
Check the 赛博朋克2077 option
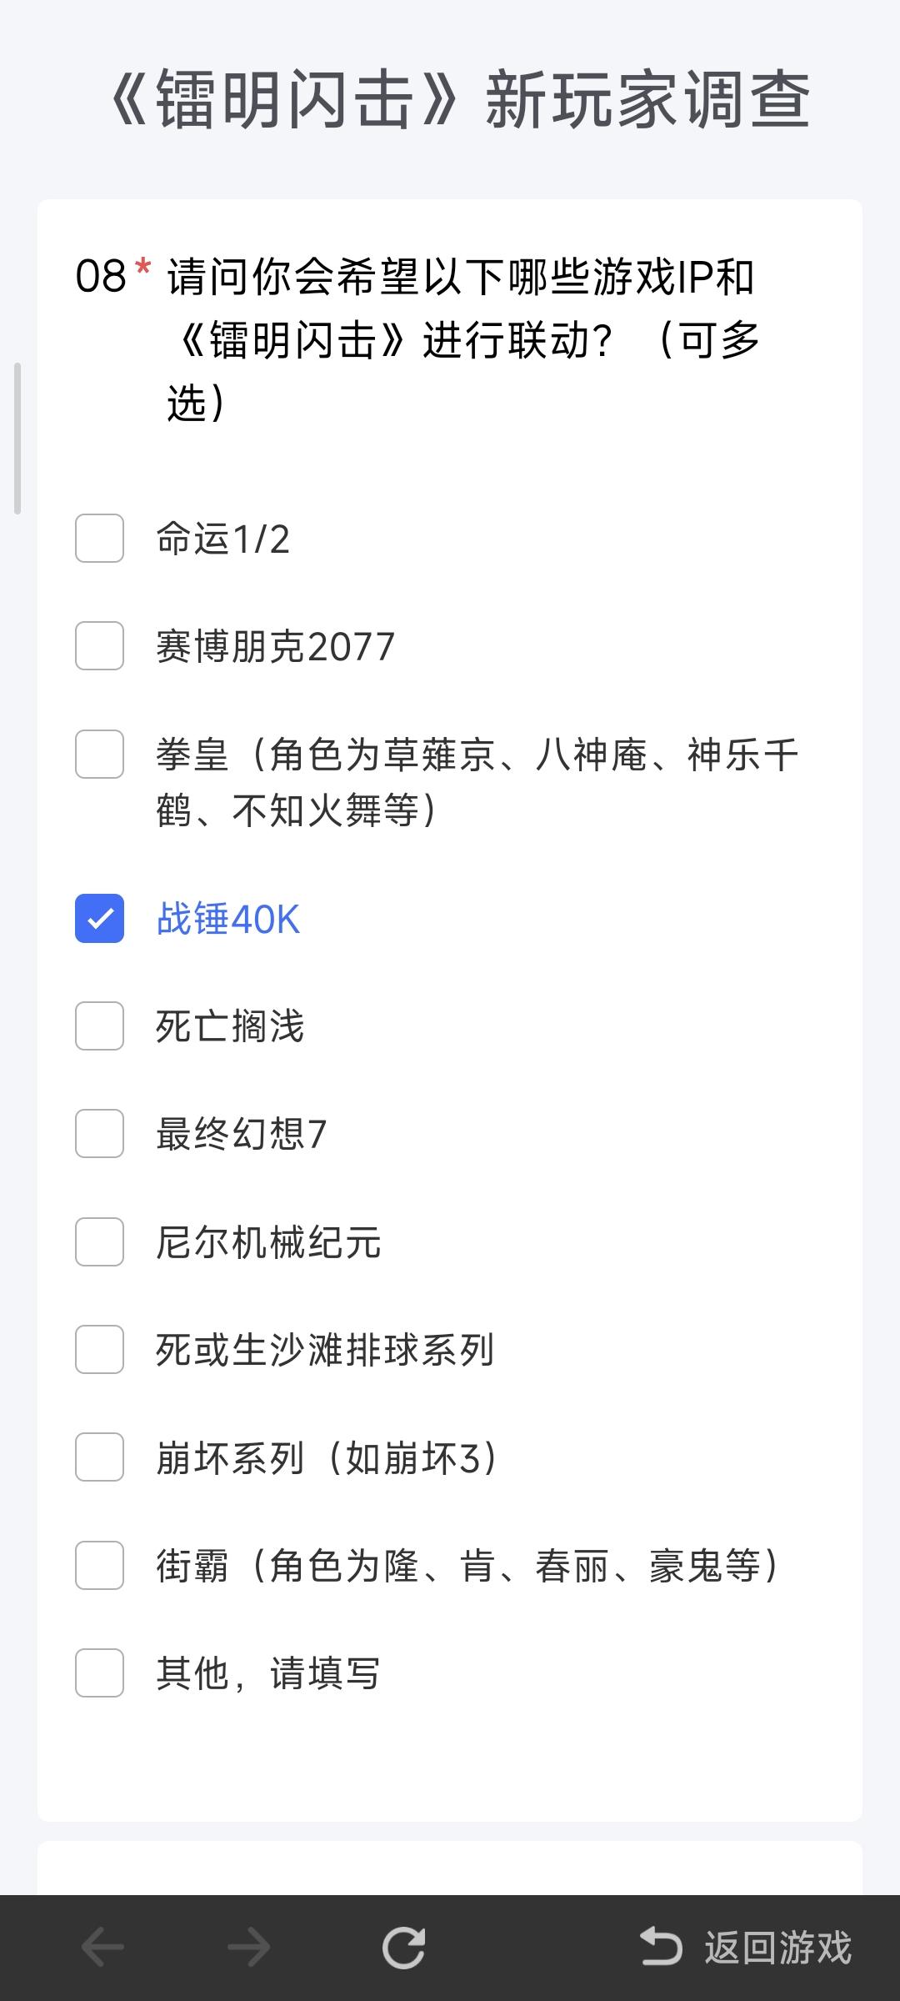pos(100,646)
